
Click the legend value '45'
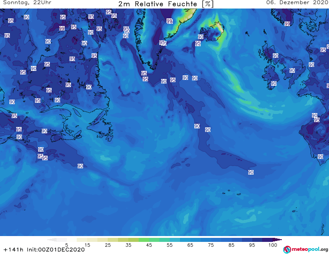pos(149,245)
